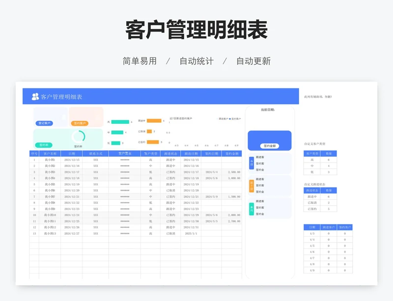Screen dimensions: 393x301
Task: Click the teal bar for 高 customer type
Action: pos(120,122)
